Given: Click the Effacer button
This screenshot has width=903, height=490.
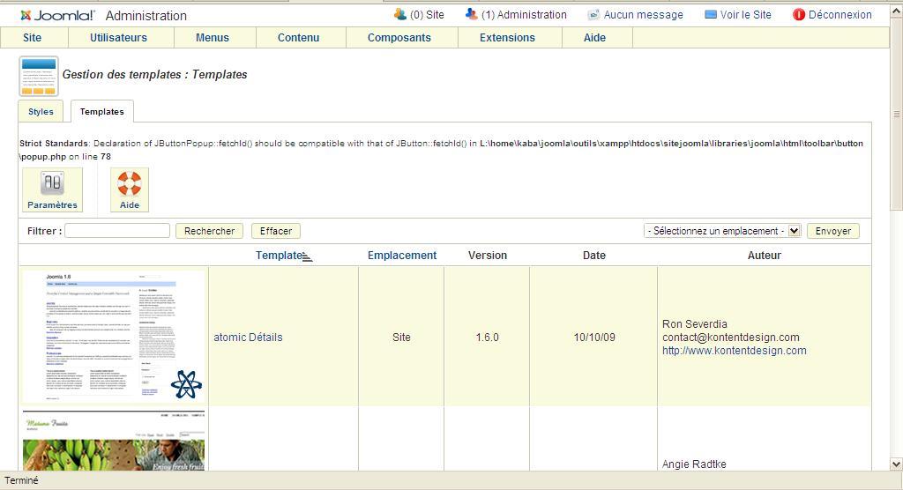Looking at the screenshot, I should 276,231.
